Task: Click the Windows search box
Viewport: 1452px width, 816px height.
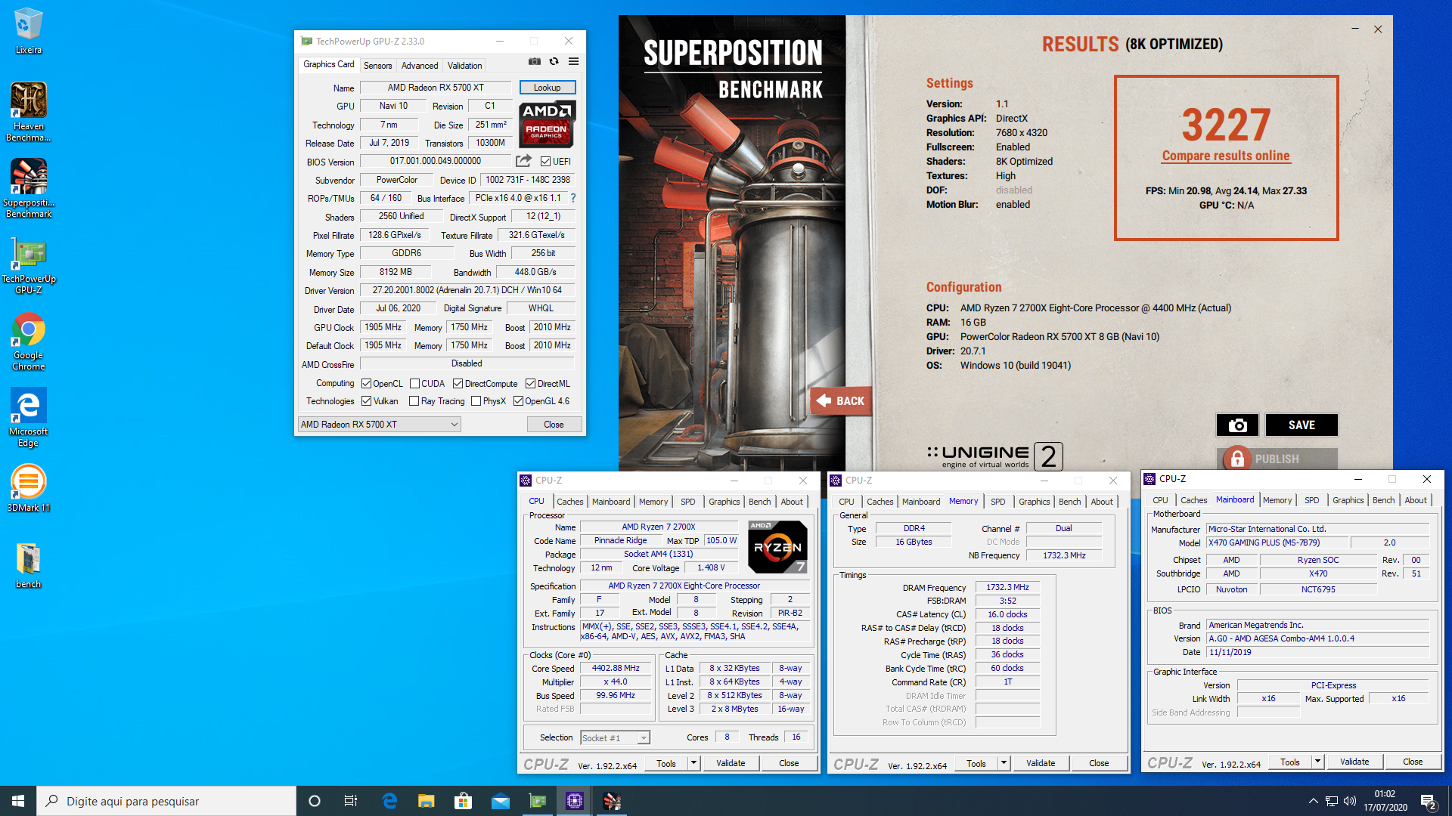Action: point(166,801)
